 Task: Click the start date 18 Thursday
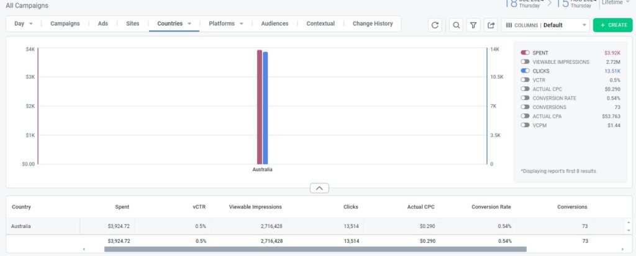(x=522, y=4)
